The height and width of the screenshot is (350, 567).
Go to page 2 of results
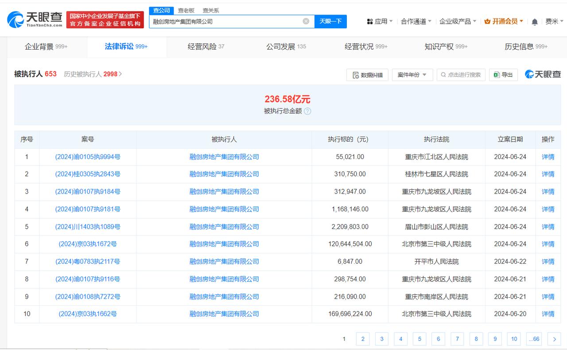[x=362, y=339]
